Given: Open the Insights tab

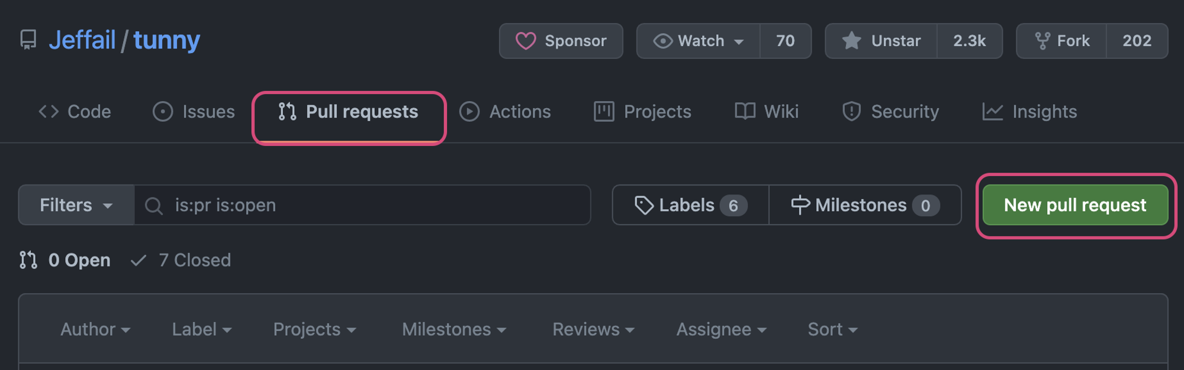Looking at the screenshot, I should pyautogui.click(x=1029, y=112).
